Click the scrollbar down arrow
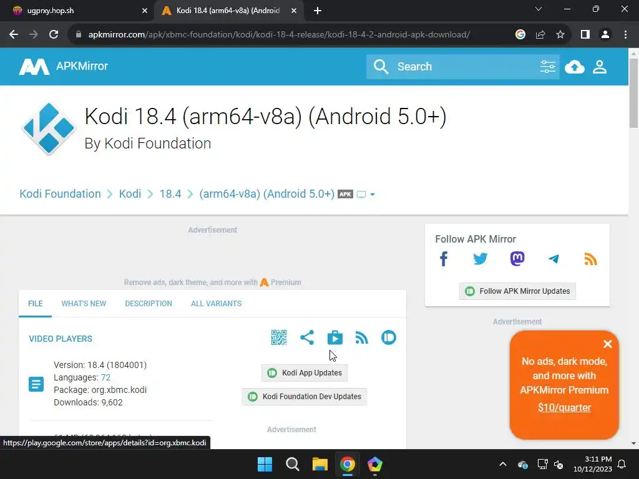Viewport: 639px width, 479px height. 633,443
